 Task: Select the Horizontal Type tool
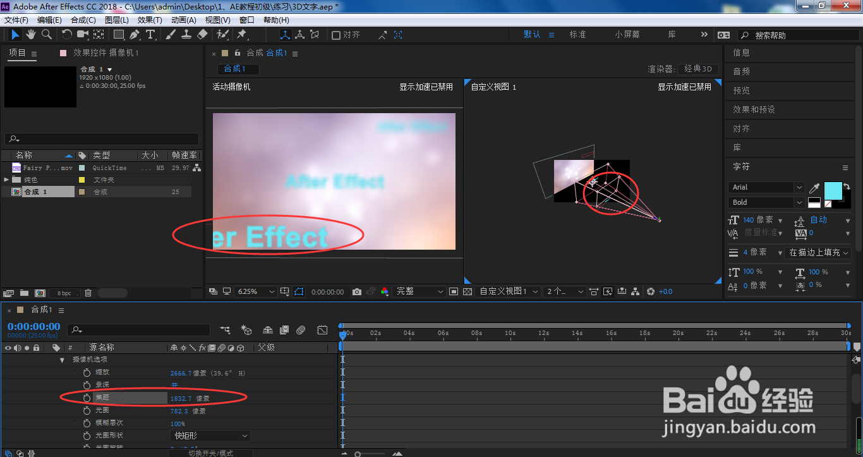pyautogui.click(x=150, y=35)
